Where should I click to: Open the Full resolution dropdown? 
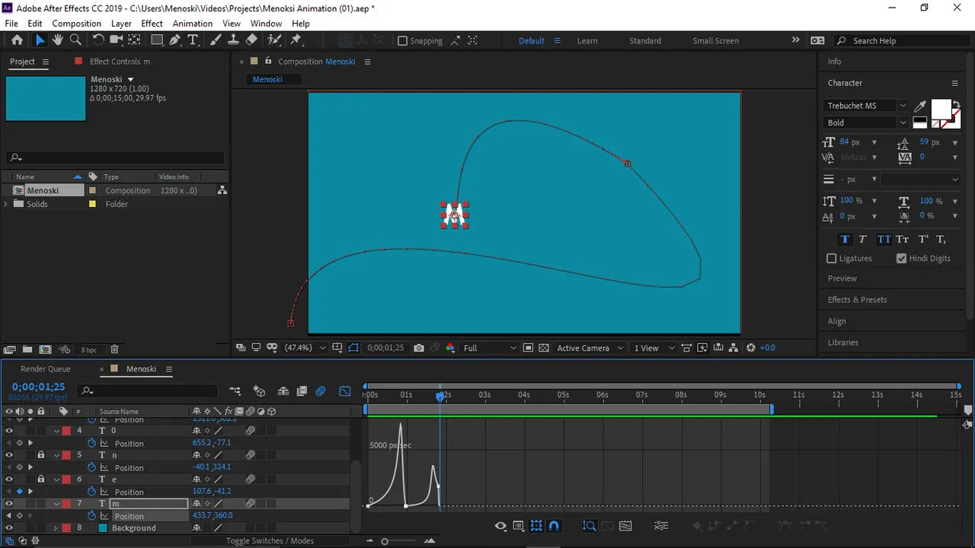click(489, 348)
